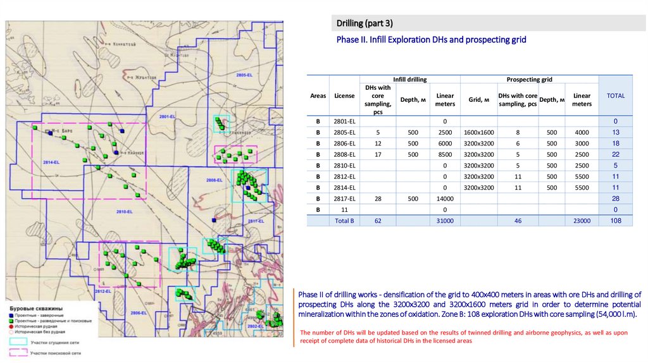Click the '1600x1600' grid cell
Viewport: 648px width, 363px height.
[x=478, y=133]
